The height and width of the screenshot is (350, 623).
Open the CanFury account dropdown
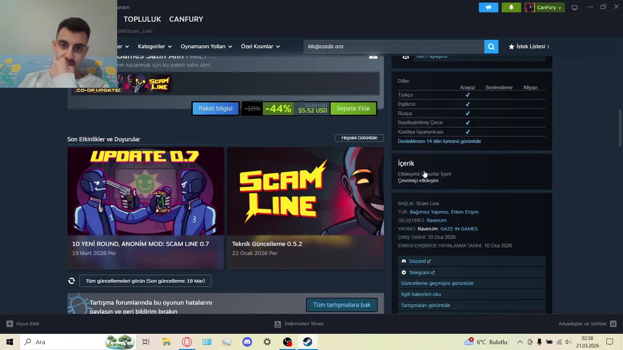tap(550, 7)
